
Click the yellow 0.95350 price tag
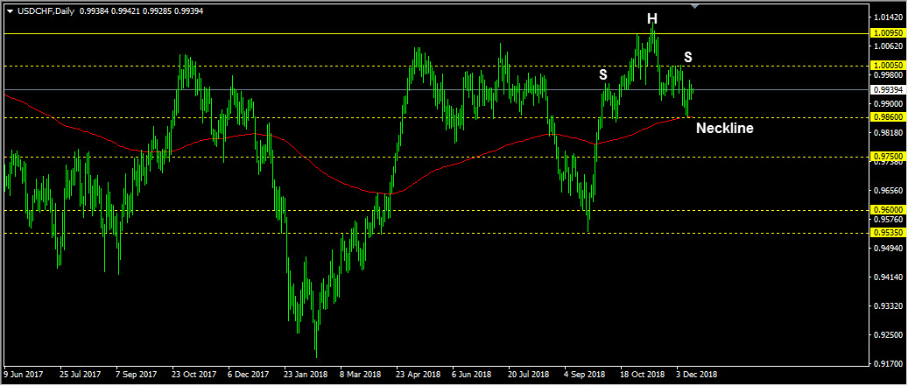point(887,233)
